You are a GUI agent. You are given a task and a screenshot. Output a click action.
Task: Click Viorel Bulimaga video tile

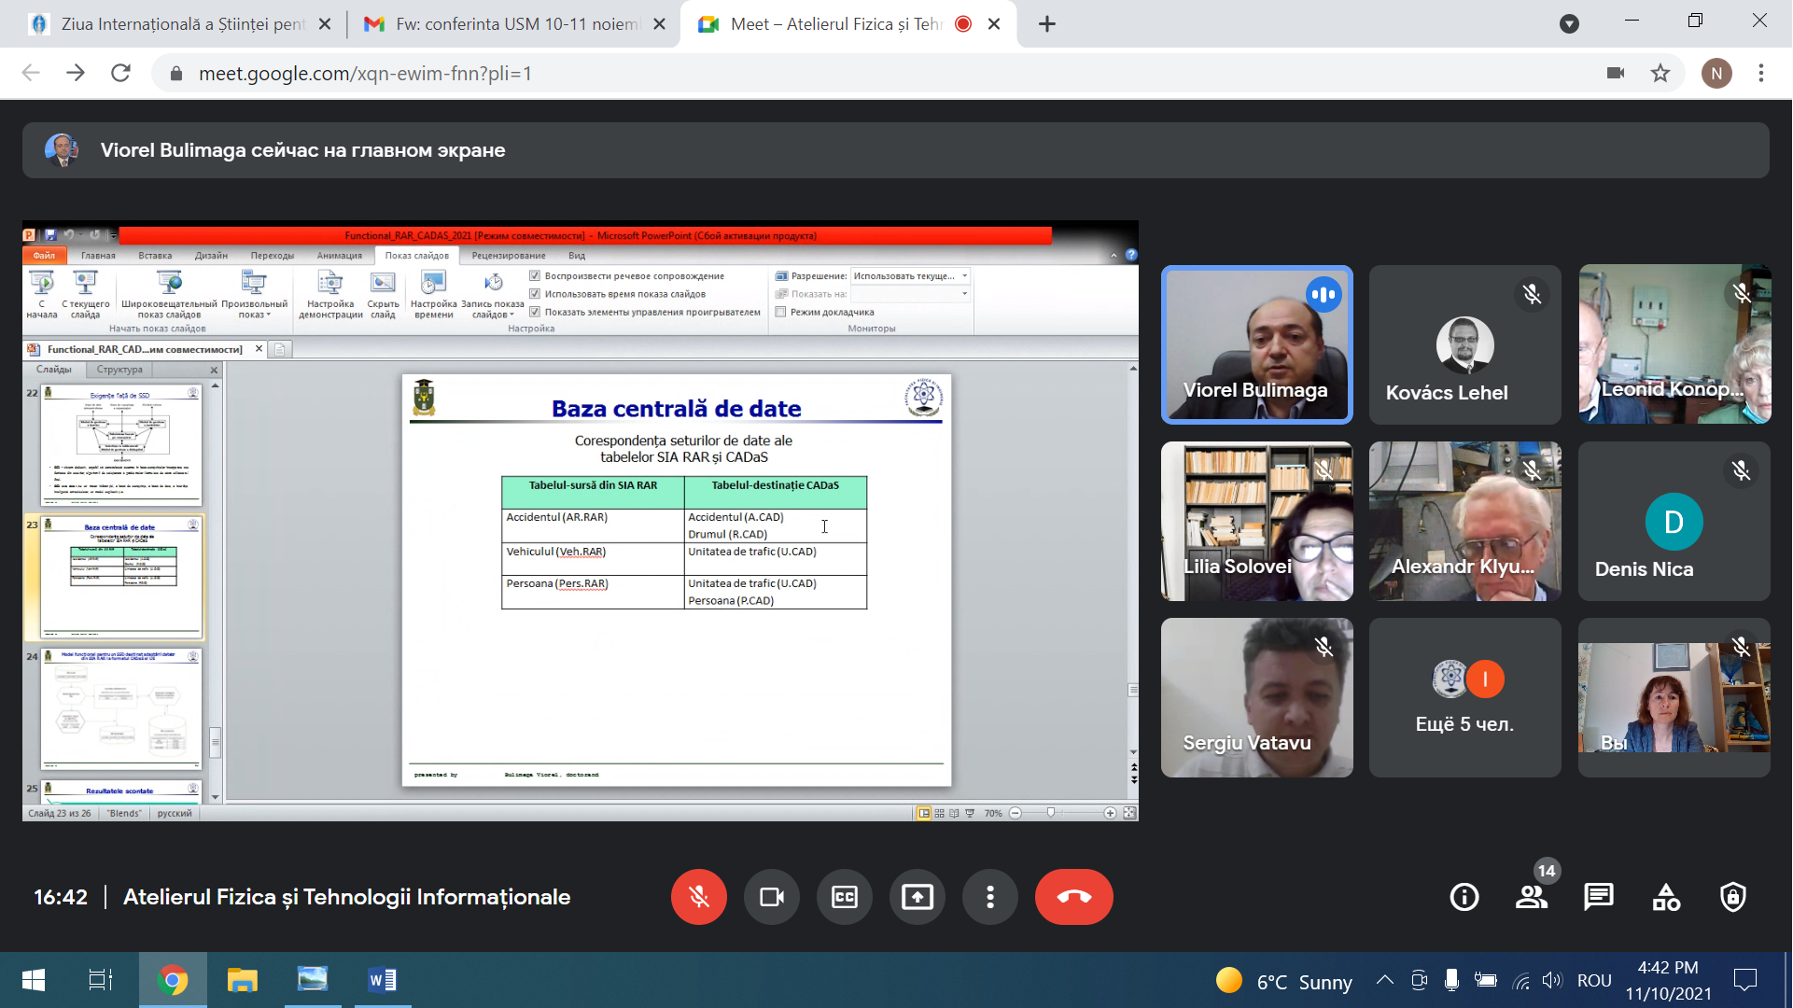coord(1256,344)
